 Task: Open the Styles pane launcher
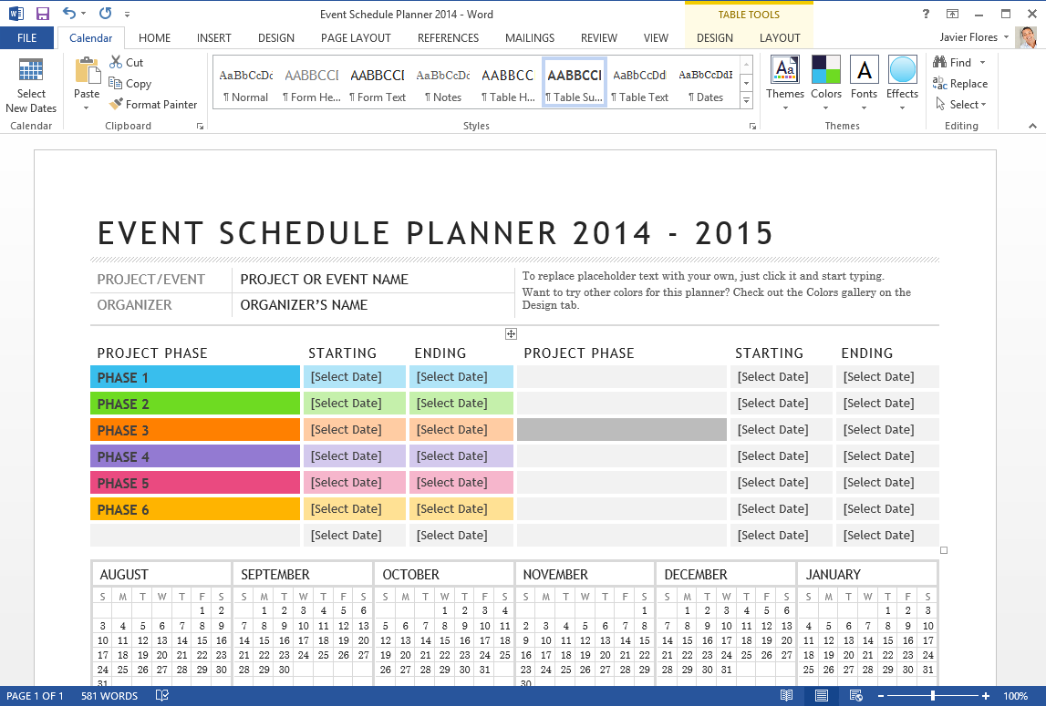point(752,126)
